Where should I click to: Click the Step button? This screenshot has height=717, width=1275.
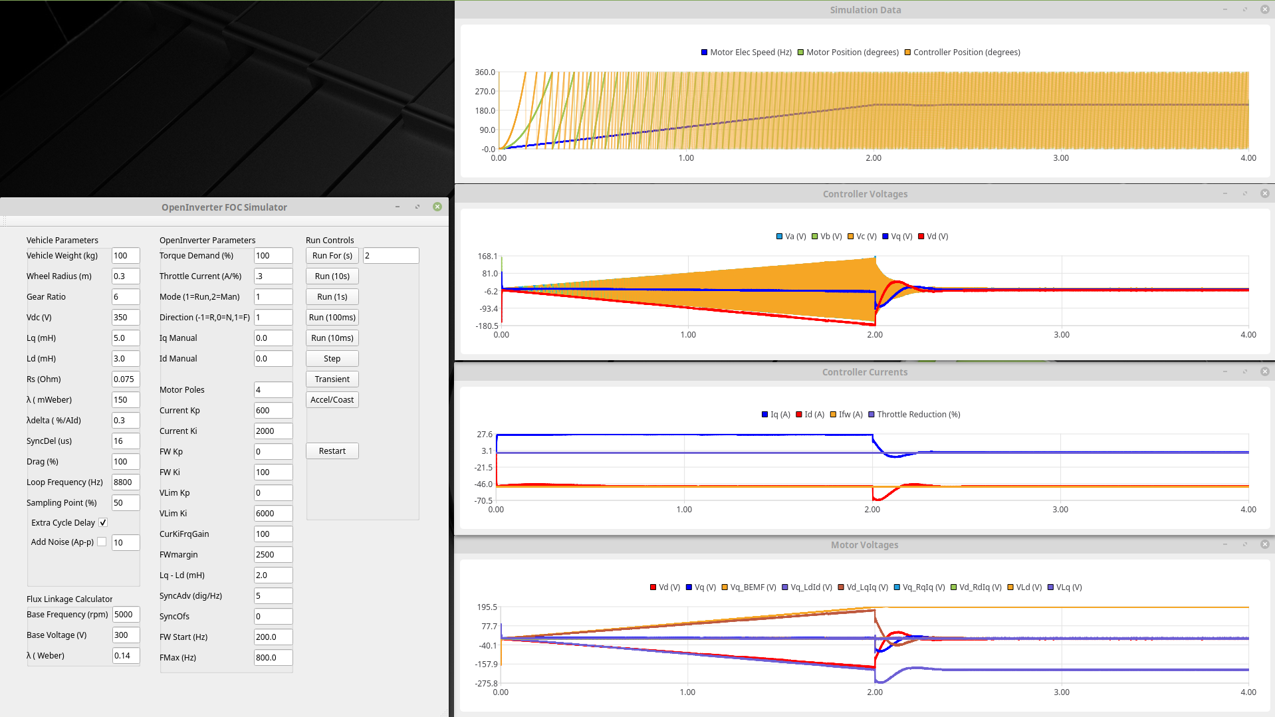(332, 359)
